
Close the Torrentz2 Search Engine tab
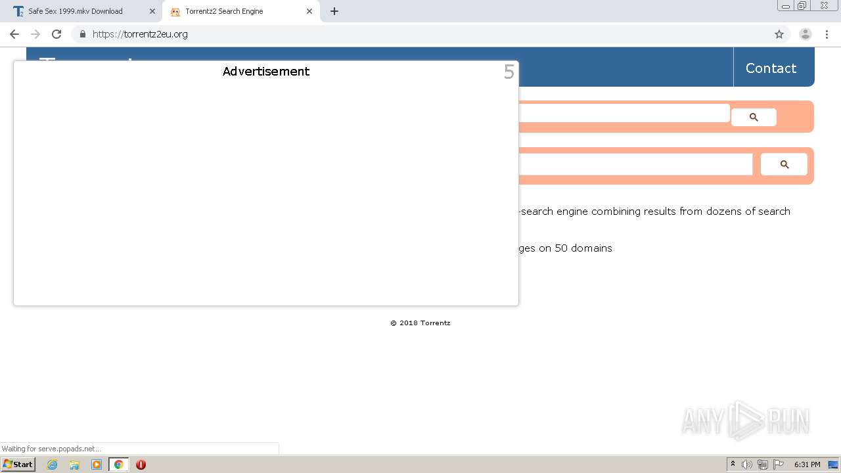pyautogui.click(x=309, y=11)
